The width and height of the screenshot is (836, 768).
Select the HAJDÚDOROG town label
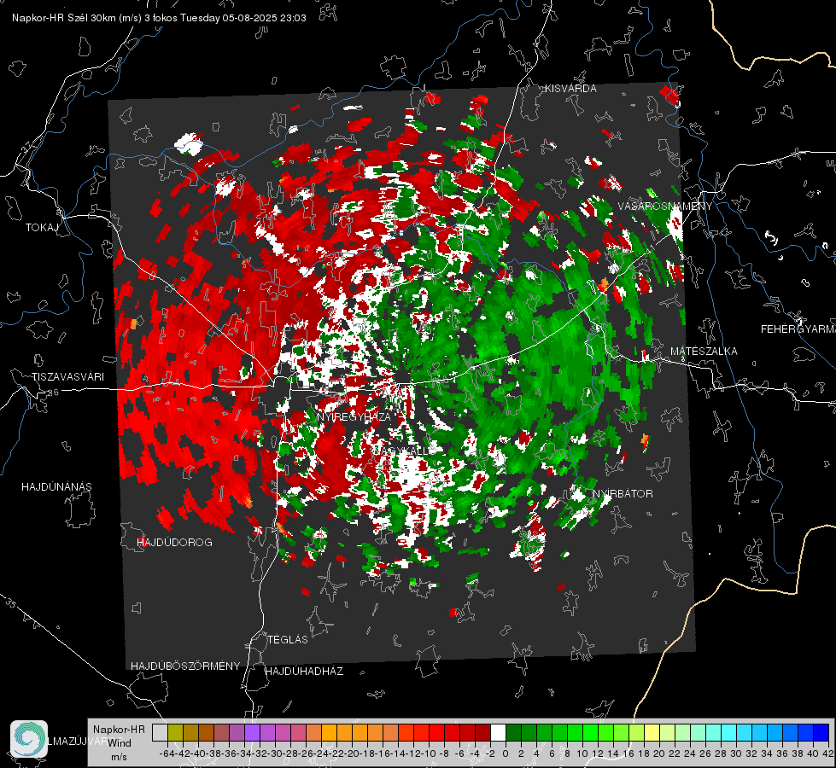pos(174,542)
